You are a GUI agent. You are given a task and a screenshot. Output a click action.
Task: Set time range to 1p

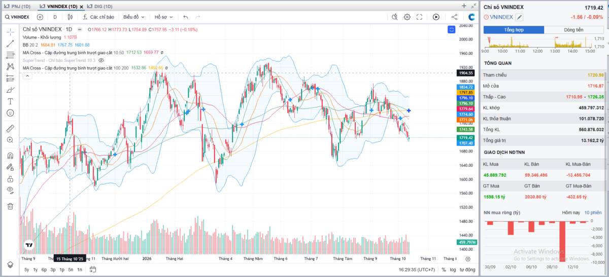pos(62,269)
